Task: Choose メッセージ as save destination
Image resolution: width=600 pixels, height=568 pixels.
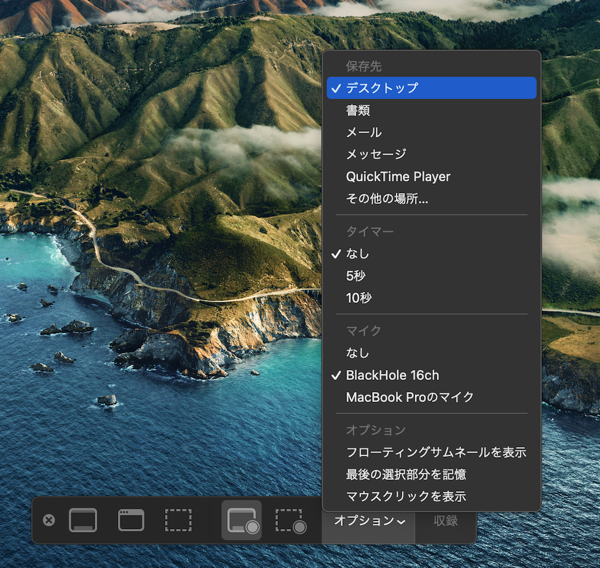Action: [x=376, y=155]
